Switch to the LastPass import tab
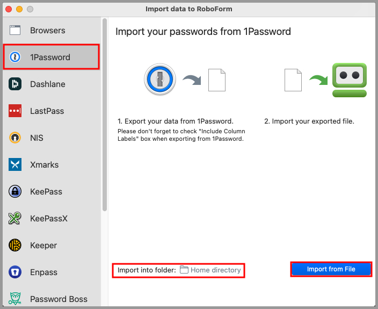 coord(47,111)
